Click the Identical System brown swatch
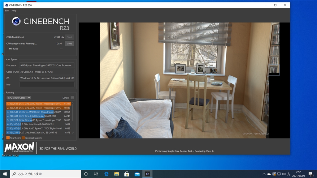 coord(23,138)
